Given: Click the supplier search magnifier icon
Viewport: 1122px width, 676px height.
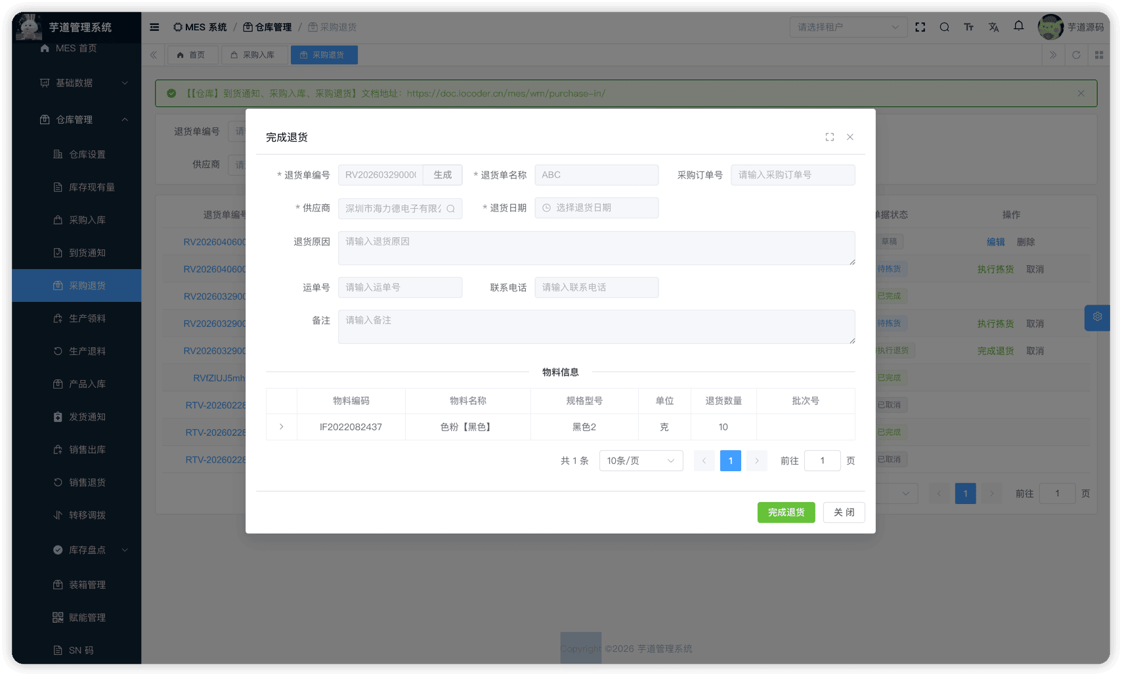Looking at the screenshot, I should [451, 209].
